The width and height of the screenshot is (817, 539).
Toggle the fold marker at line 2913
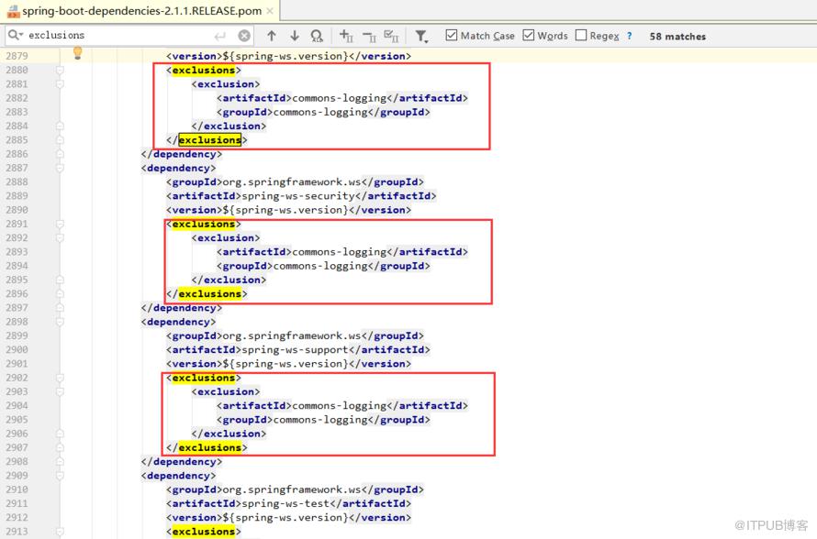[60, 531]
